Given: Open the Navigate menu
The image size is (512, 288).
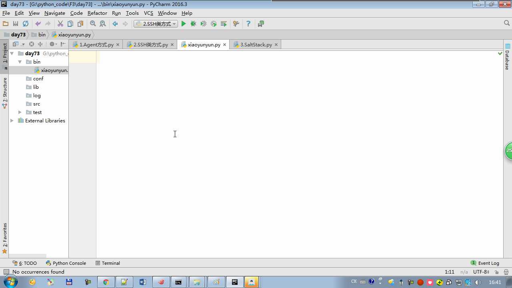Looking at the screenshot, I should pos(55,13).
